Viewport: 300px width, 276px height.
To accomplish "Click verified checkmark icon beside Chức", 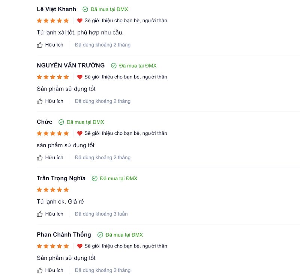I will (x=61, y=122).
